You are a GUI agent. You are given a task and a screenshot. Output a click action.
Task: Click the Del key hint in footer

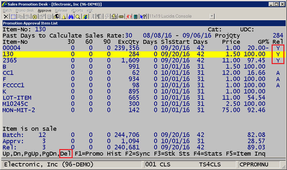66,154
